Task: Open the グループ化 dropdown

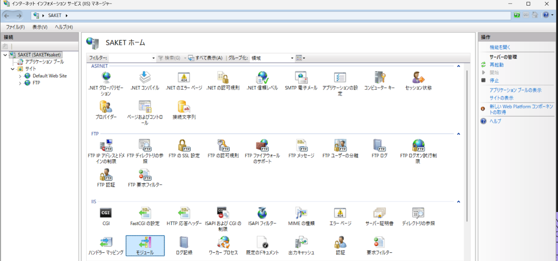Action: 292,58
